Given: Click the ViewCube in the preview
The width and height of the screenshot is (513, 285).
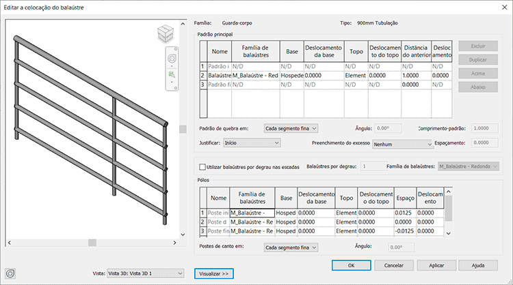Looking at the screenshot, I should pyautogui.click(x=166, y=33).
